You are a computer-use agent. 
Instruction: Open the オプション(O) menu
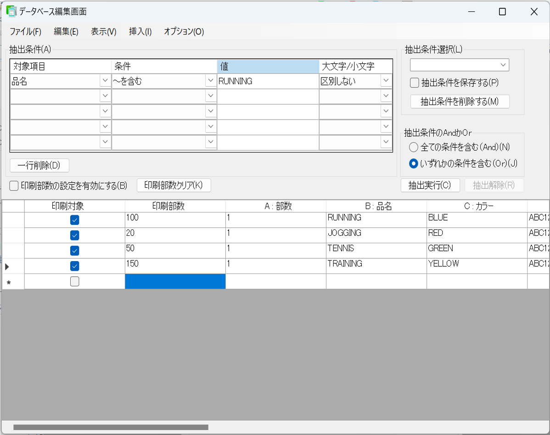(184, 32)
